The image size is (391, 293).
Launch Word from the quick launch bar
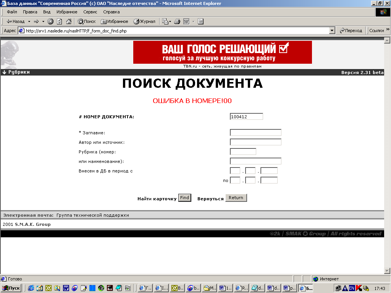click(66, 288)
